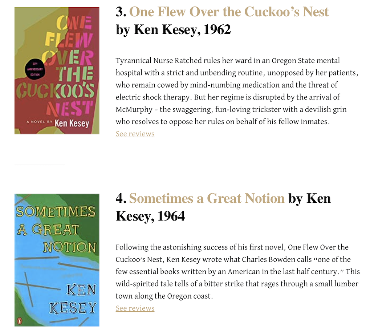
Task: Click the Penguin logo on the Great Notion cover
Action: [x=20, y=320]
